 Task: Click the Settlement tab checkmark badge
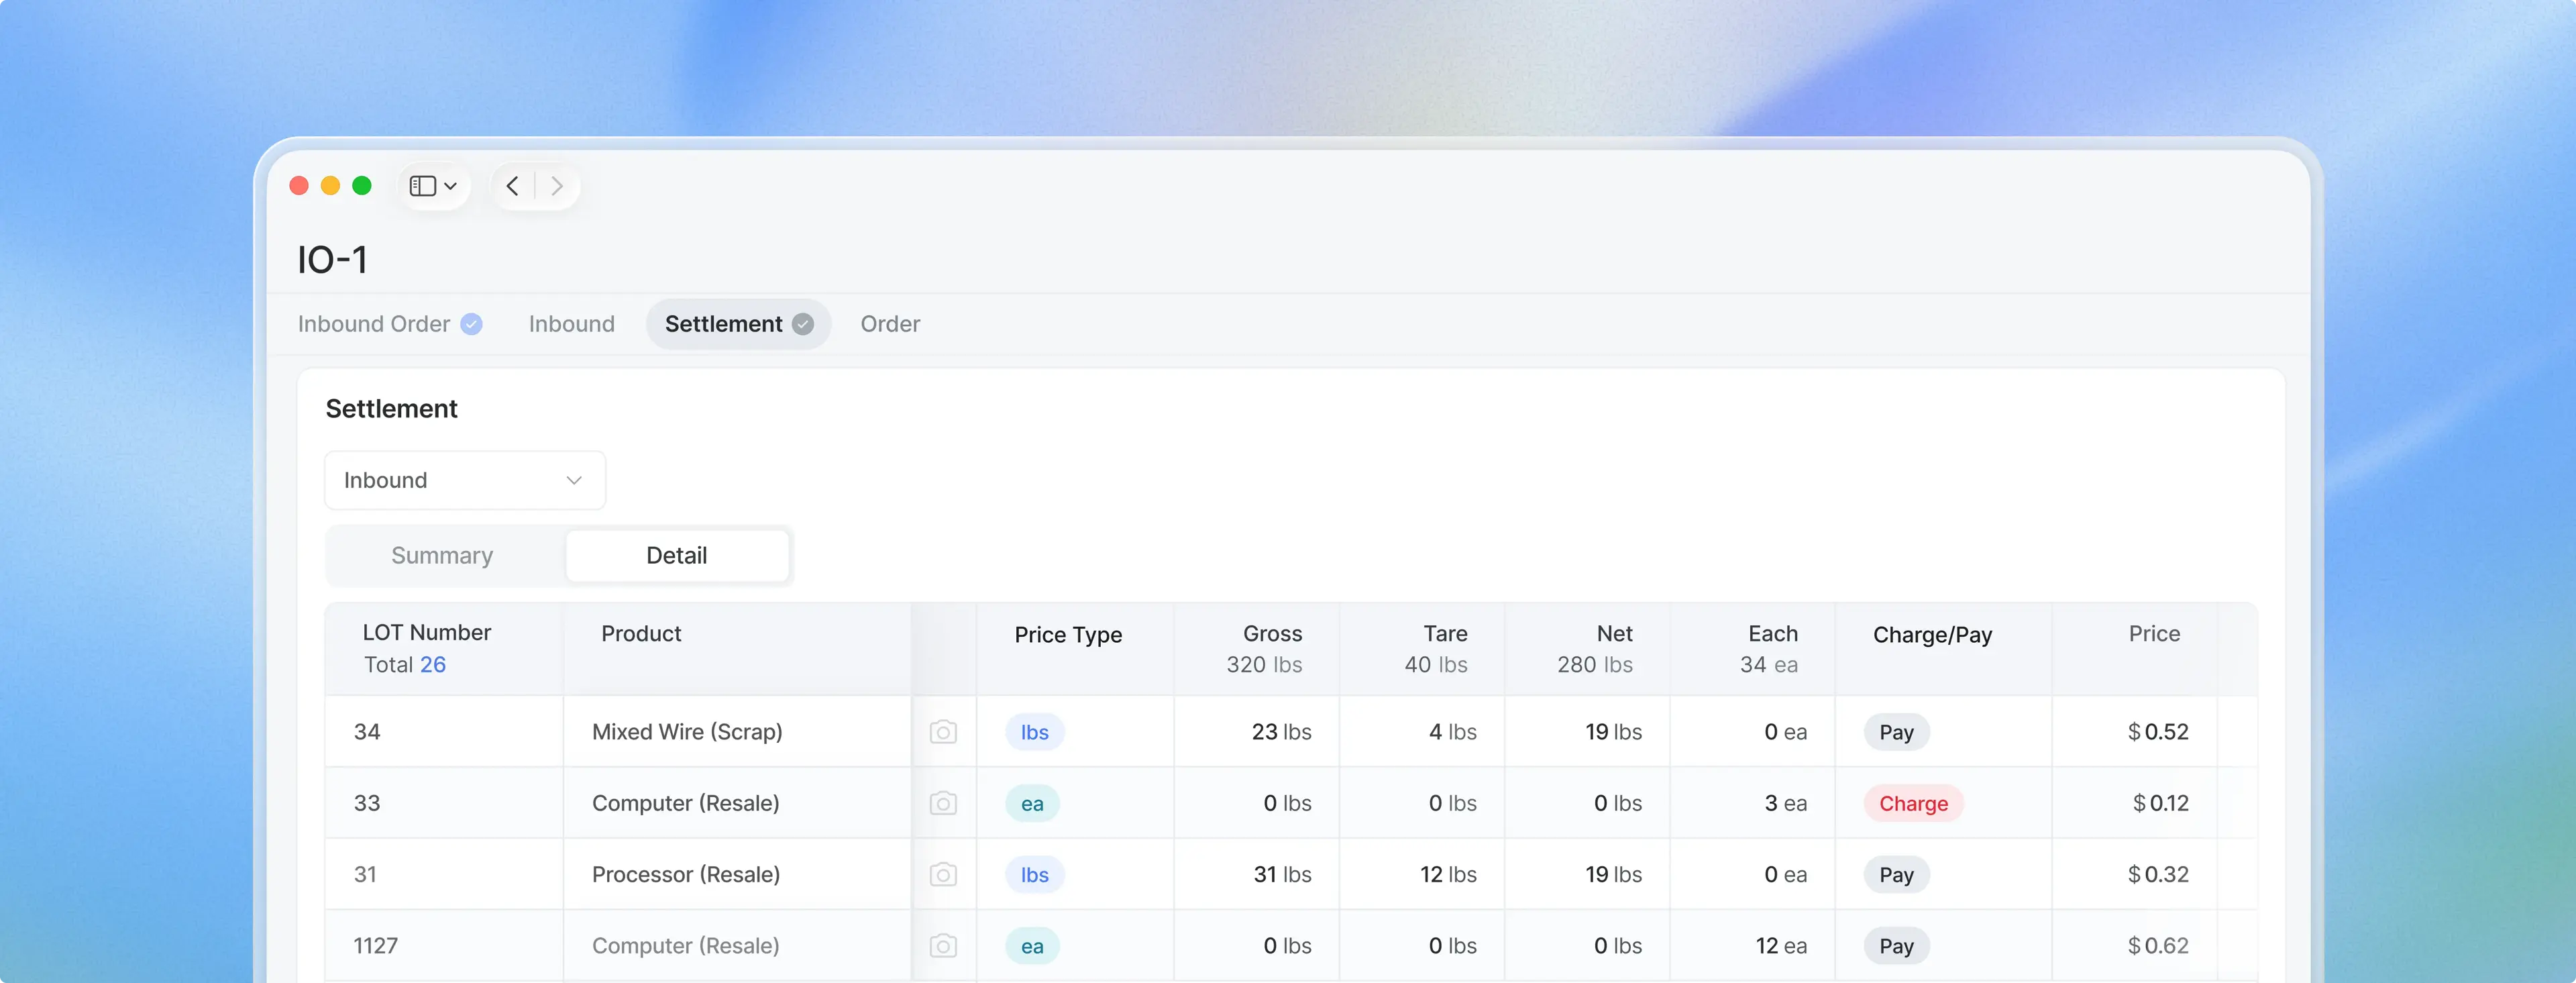coord(803,324)
